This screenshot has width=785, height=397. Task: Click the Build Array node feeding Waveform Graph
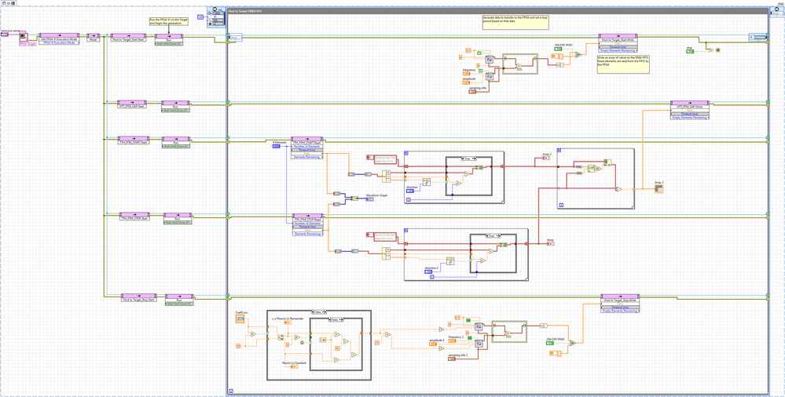(x=354, y=199)
